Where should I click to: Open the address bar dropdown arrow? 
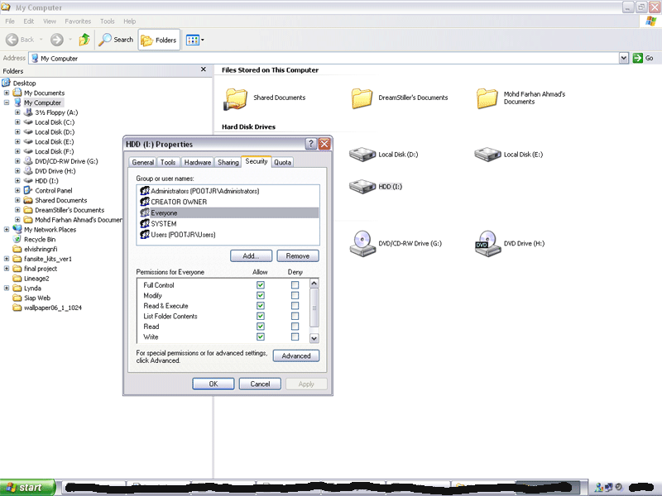(624, 58)
